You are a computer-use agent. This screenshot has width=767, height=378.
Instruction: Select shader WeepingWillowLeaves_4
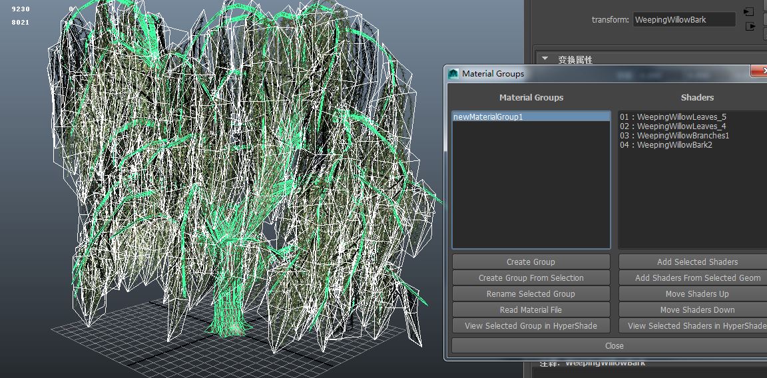(672, 126)
